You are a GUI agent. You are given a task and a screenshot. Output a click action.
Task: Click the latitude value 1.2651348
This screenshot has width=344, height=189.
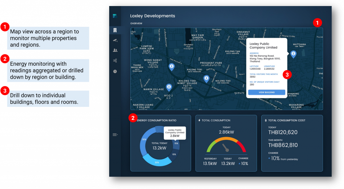(x=255, y=69)
